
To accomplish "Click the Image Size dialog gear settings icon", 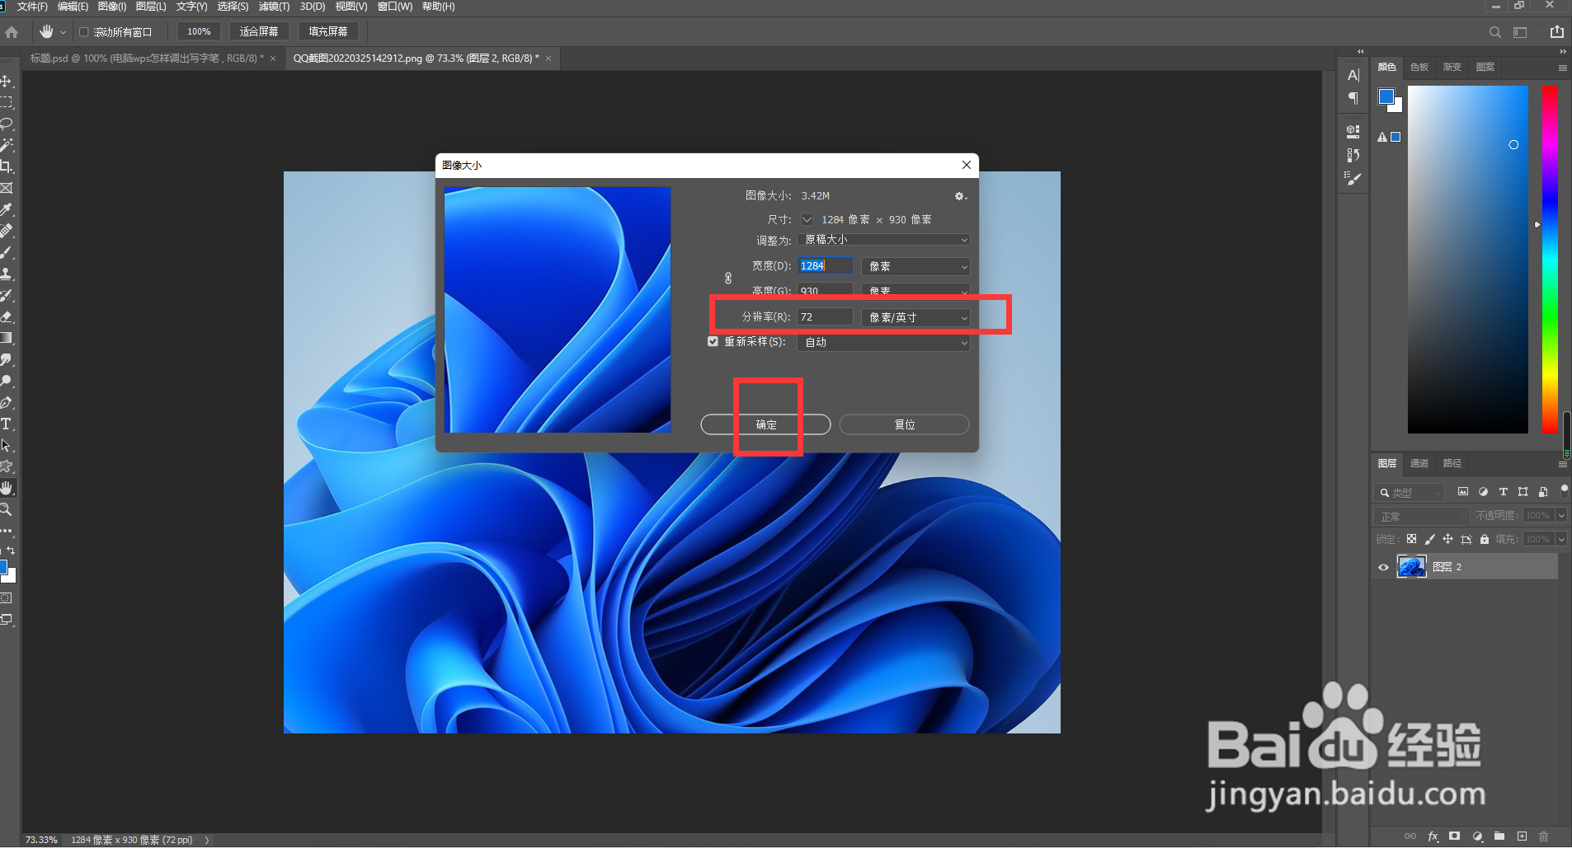I will (x=960, y=196).
